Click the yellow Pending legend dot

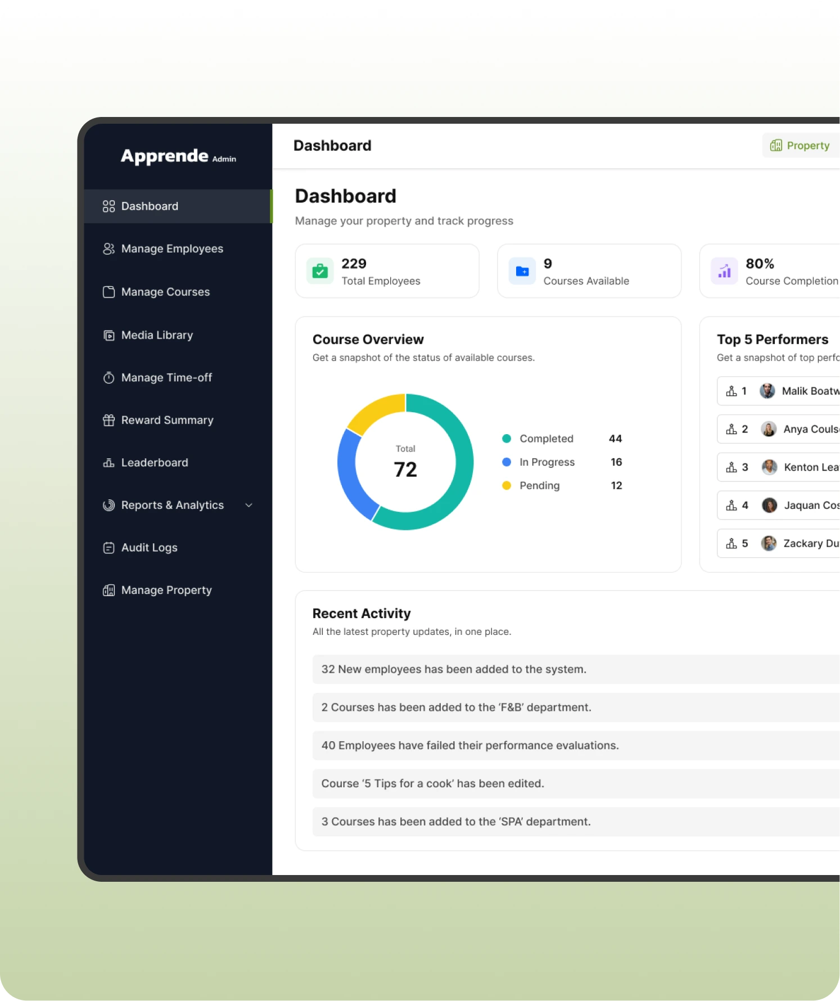pyautogui.click(x=507, y=485)
